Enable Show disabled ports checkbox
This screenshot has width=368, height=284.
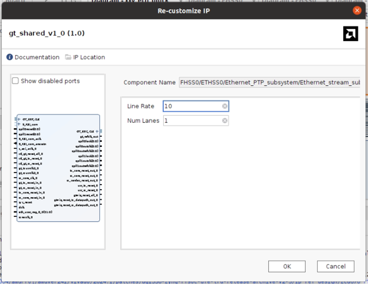16,81
